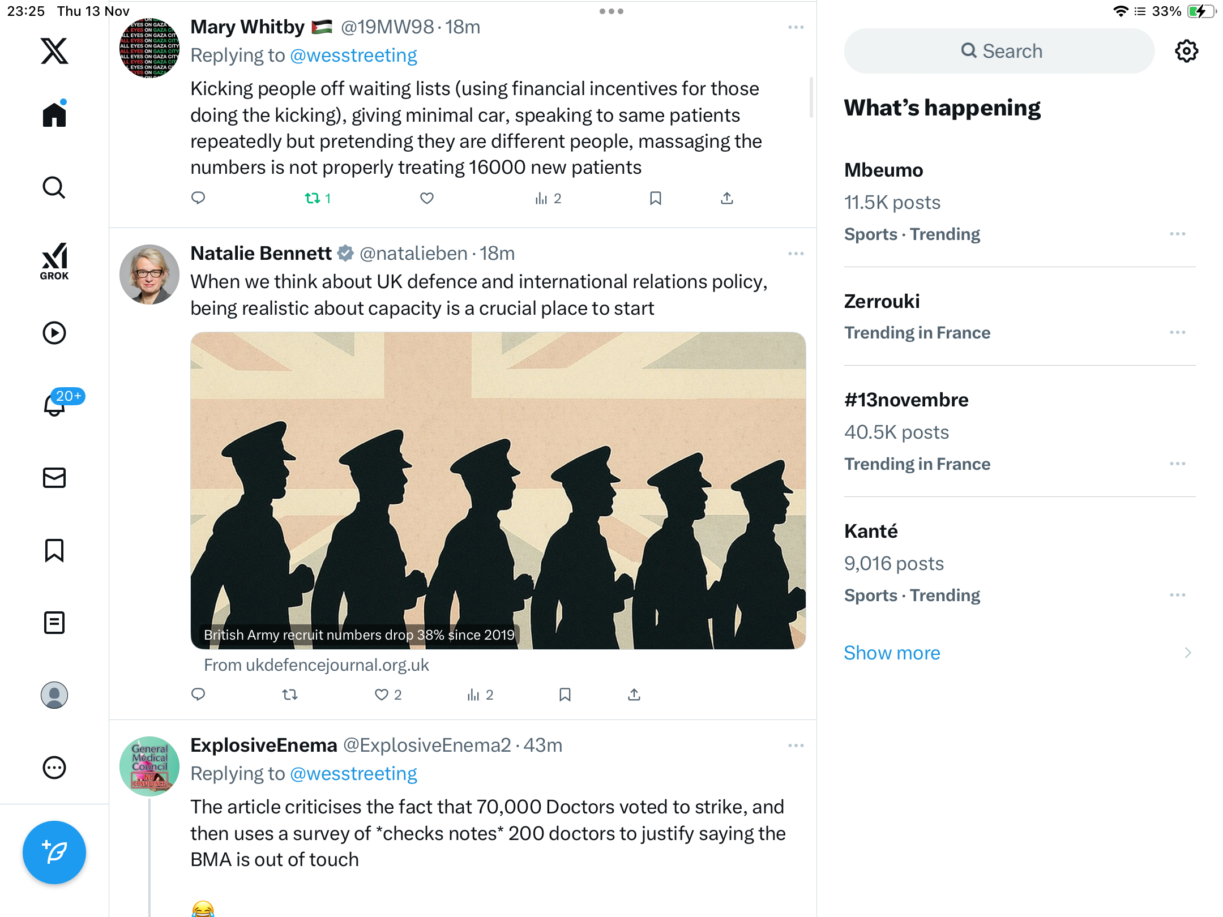This screenshot has width=1223, height=917.
Task: Open the Notifications bell
Action: (x=54, y=405)
